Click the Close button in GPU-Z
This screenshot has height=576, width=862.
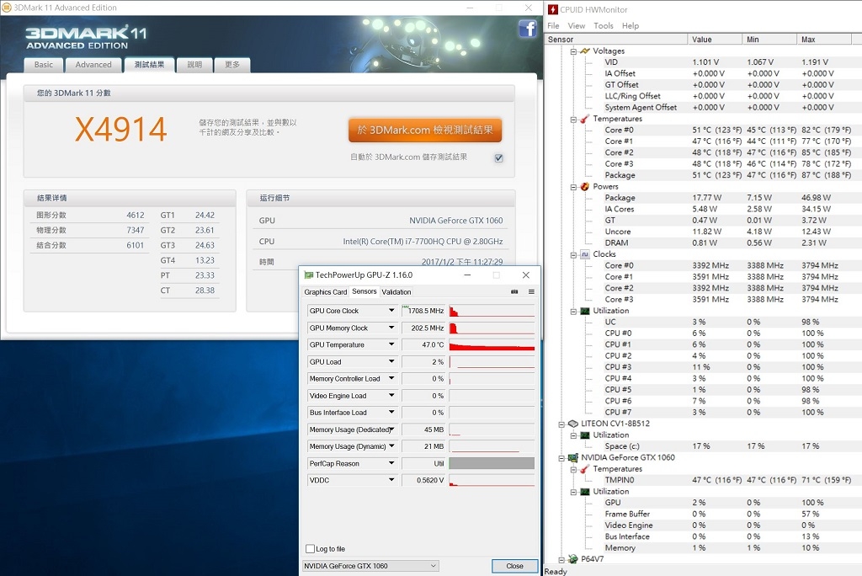coord(514,566)
